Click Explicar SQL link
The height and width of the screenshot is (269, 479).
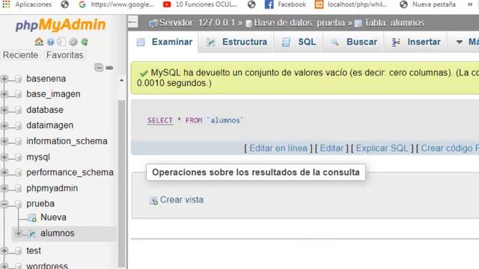point(382,148)
